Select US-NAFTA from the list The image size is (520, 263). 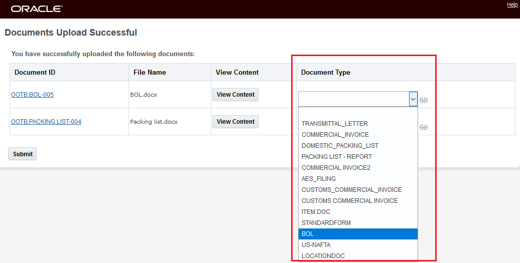tap(316, 245)
